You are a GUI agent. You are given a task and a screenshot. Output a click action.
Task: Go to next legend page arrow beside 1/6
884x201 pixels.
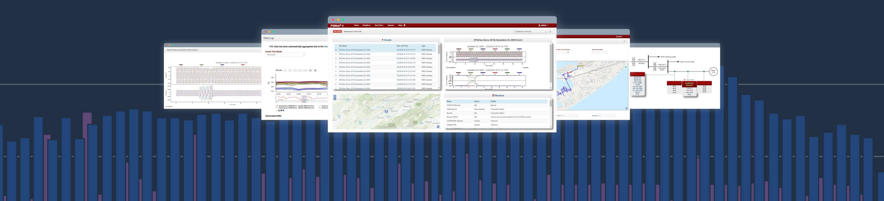tap(283, 111)
